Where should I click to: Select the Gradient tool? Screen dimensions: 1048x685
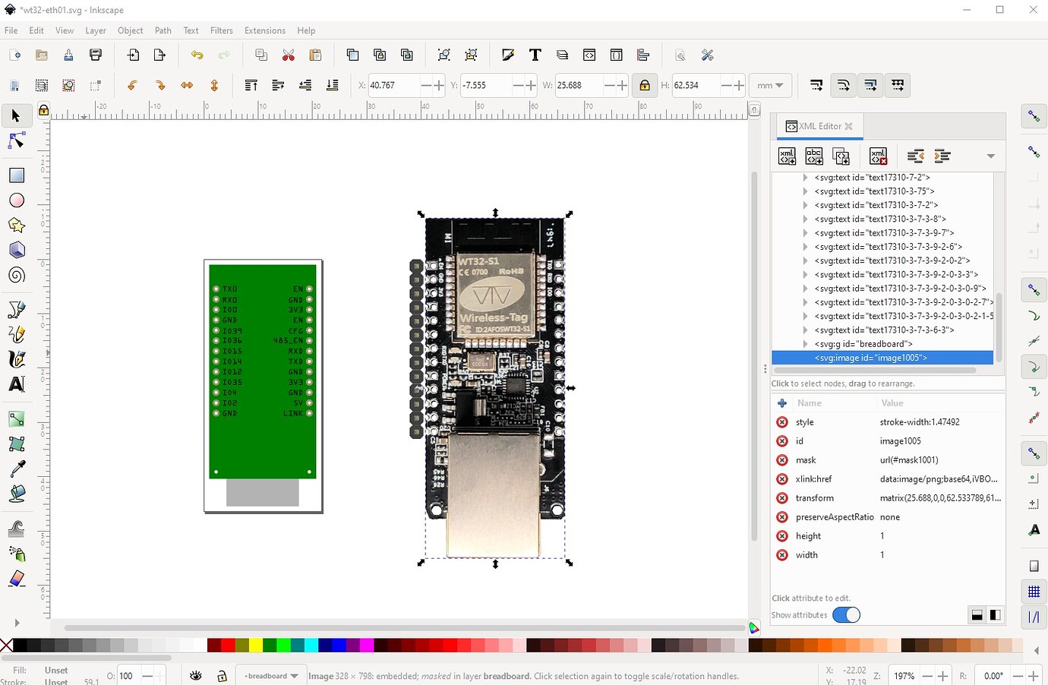click(x=16, y=418)
